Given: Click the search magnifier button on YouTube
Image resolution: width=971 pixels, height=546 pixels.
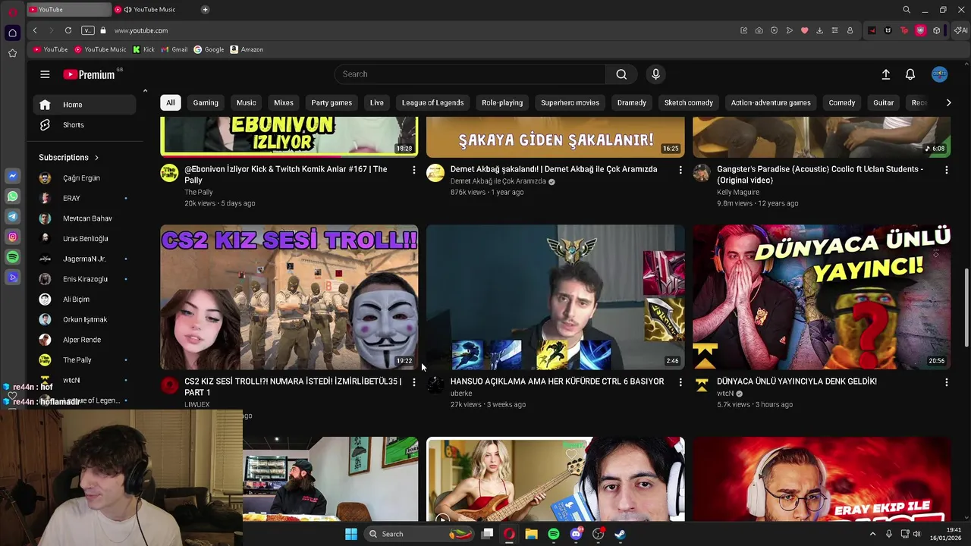Looking at the screenshot, I should 621,74.
